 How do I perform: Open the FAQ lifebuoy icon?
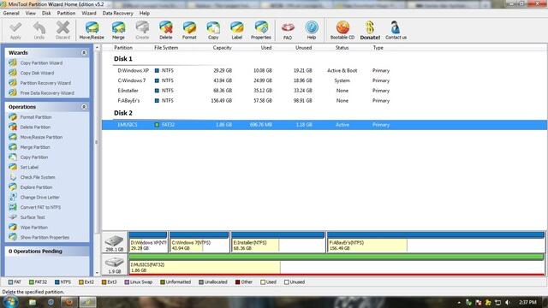(x=288, y=31)
